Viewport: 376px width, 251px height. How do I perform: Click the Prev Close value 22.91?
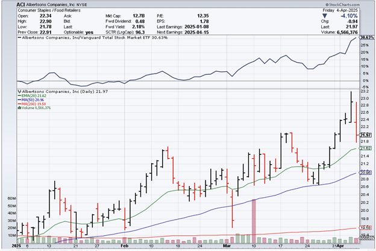[x=46, y=32]
